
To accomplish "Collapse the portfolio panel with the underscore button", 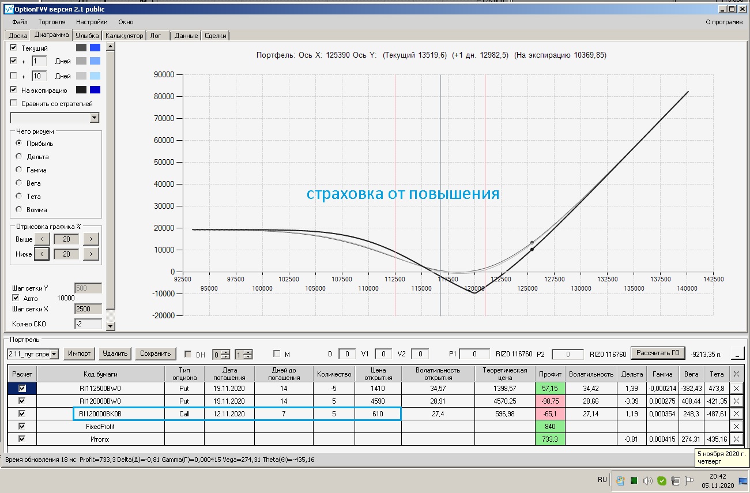I will (738, 353).
